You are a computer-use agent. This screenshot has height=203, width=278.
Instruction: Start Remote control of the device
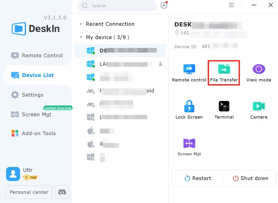[189, 72]
